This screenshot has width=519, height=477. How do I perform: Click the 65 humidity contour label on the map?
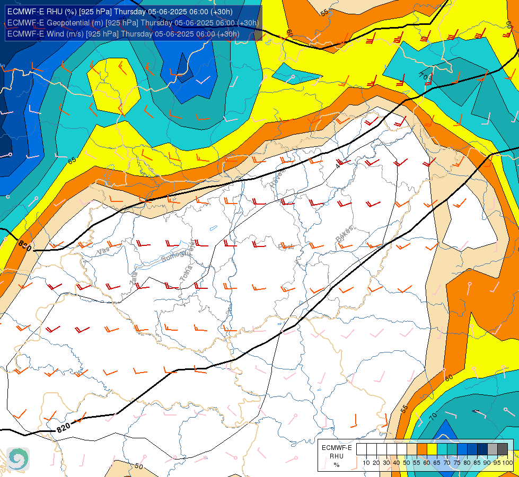[72, 161]
